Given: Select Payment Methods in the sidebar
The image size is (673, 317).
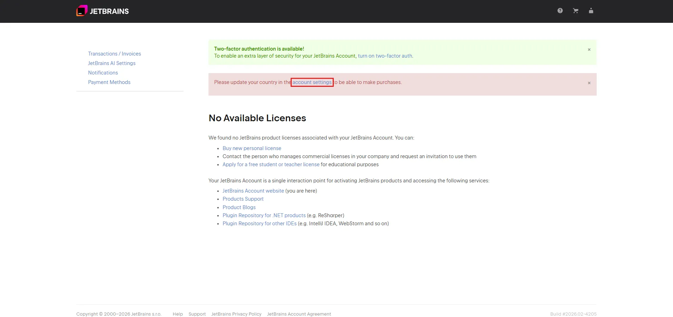Looking at the screenshot, I should click(x=109, y=82).
